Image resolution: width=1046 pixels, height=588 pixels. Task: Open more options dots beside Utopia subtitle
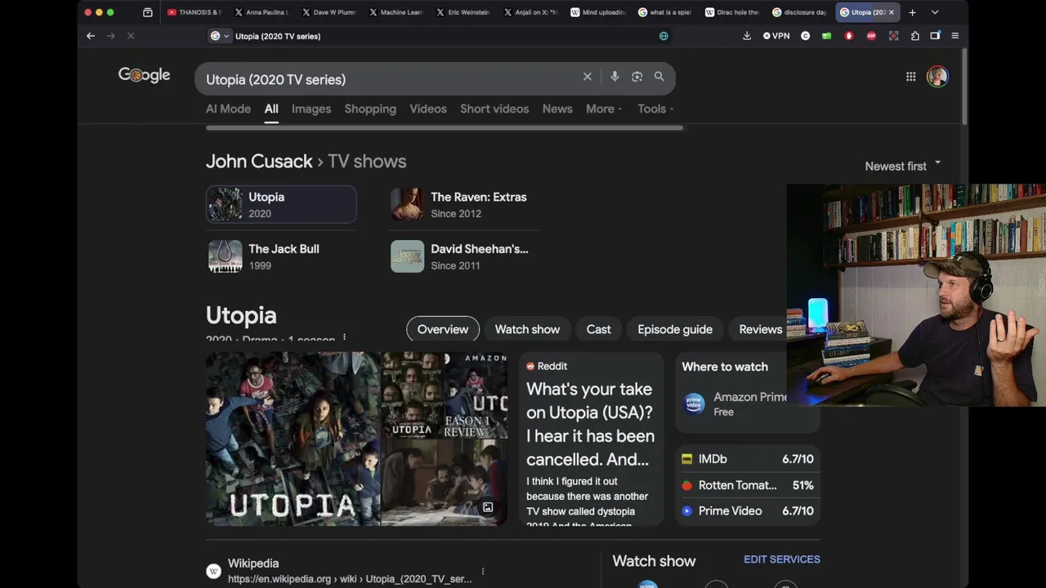pos(344,338)
